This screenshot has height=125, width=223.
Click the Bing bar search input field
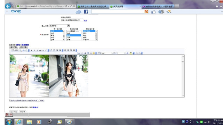point(118,11)
